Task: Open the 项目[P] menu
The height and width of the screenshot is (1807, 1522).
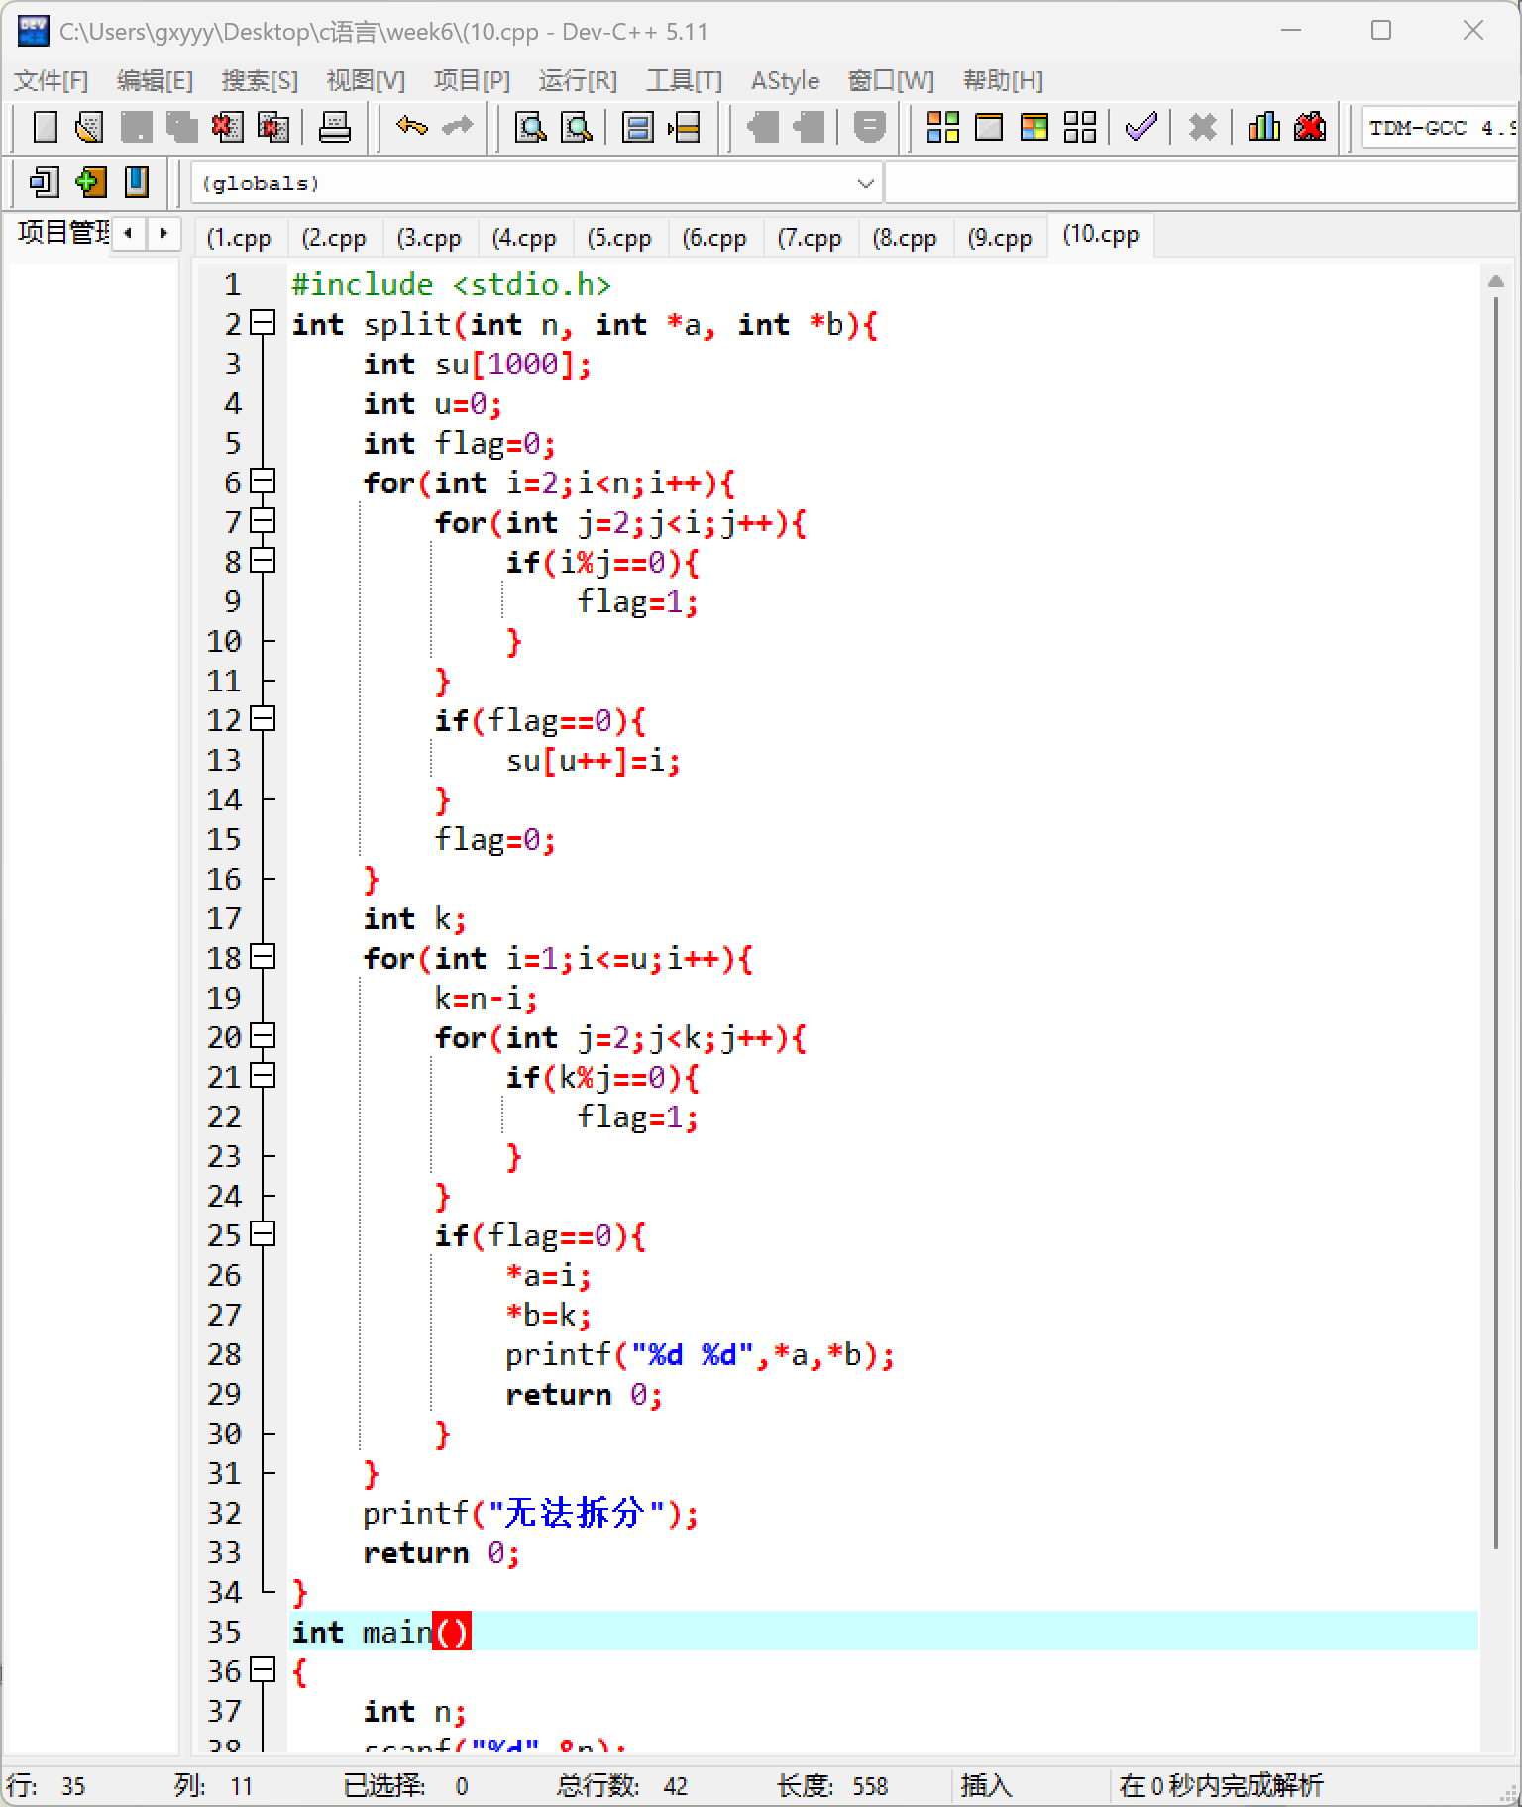Action: [472, 80]
